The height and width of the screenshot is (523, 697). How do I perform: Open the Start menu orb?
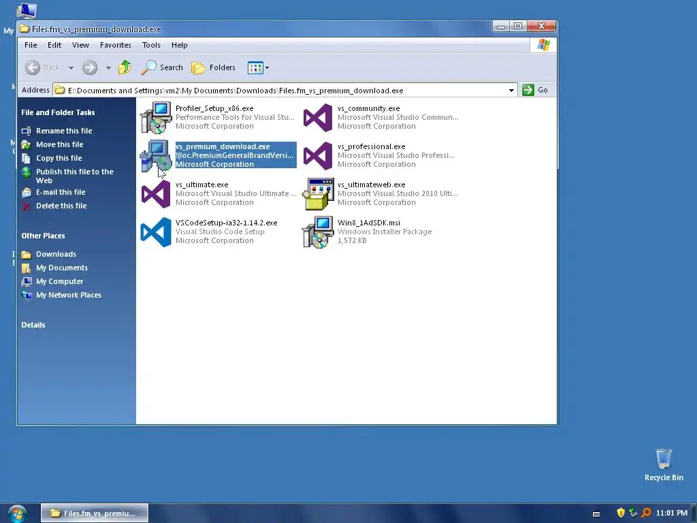(17, 514)
